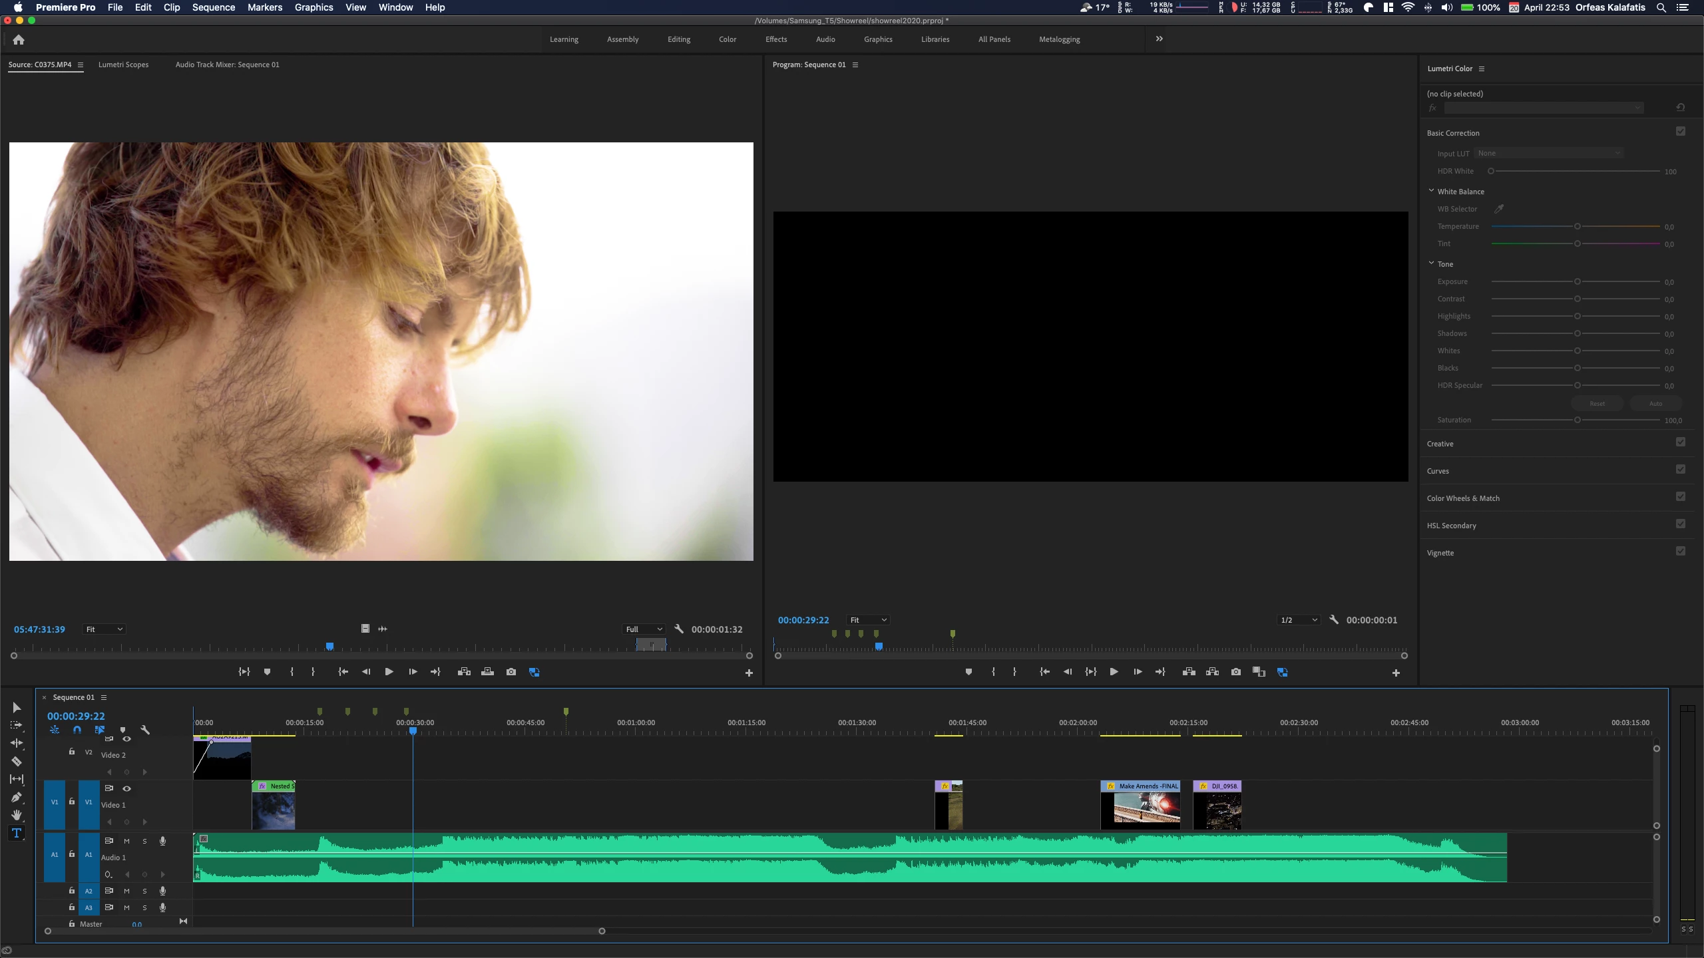The width and height of the screenshot is (1704, 958).
Task: Open the Sequence menu
Action: point(213,7)
